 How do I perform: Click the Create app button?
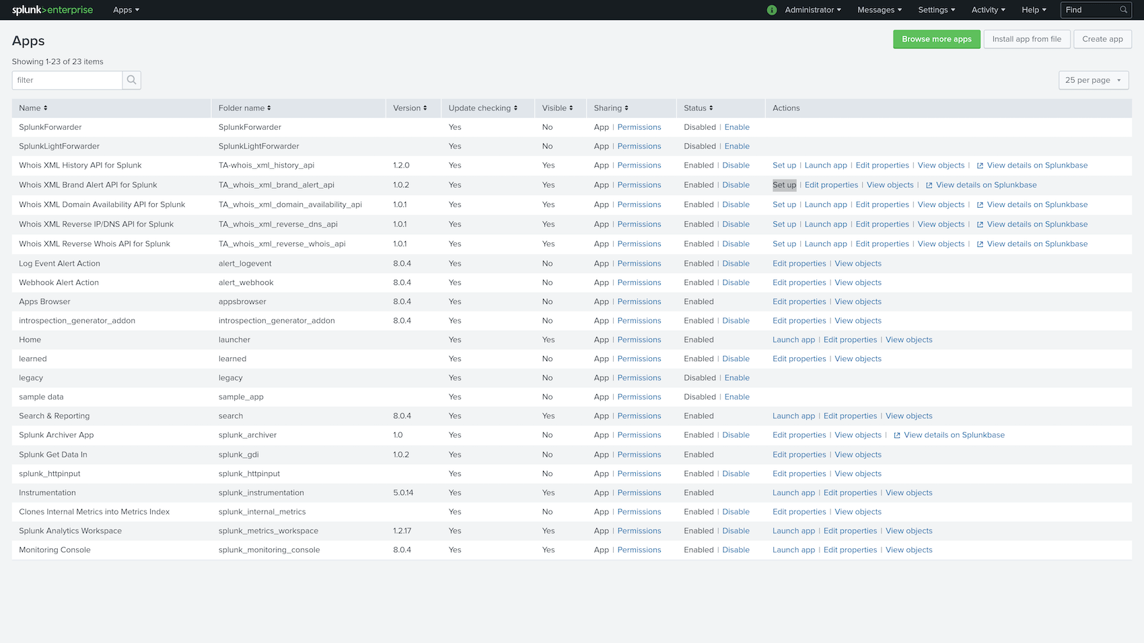(x=1102, y=39)
